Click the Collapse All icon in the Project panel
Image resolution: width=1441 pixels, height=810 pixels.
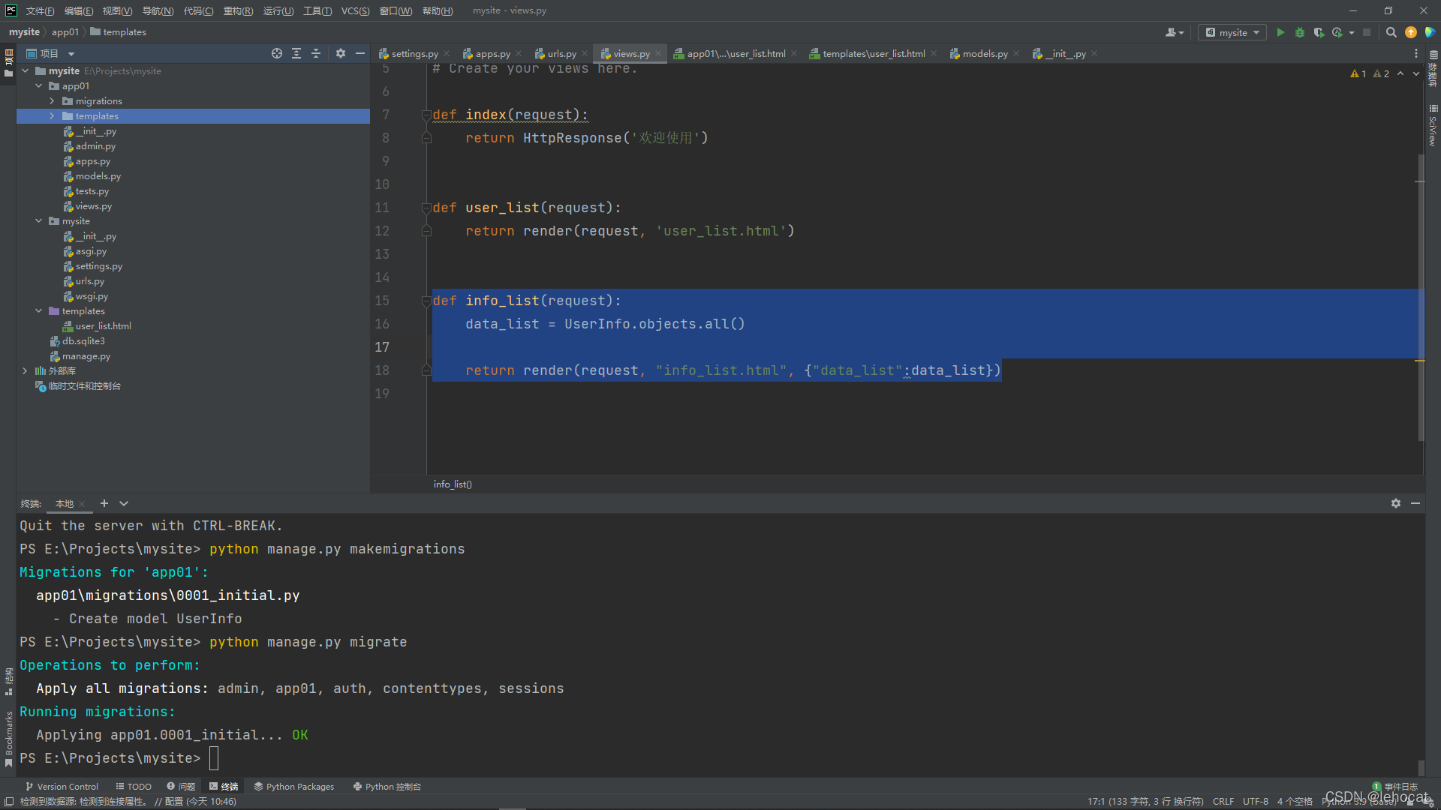[x=316, y=53]
